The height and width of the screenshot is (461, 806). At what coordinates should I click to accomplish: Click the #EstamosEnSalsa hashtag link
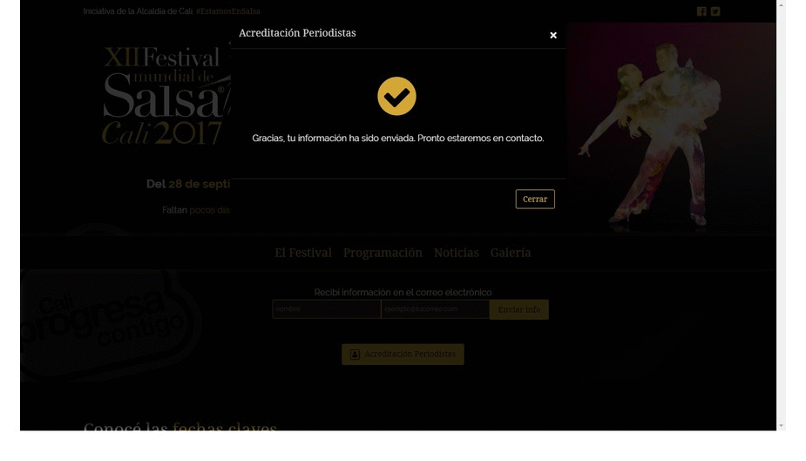point(227,11)
